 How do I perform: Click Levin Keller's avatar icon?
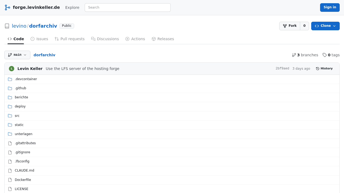click(12, 69)
